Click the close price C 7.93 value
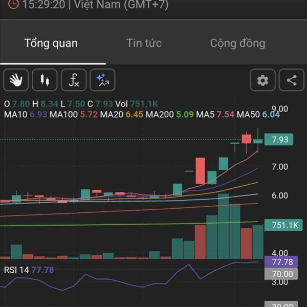This screenshot has width=307, height=307. pos(100,104)
